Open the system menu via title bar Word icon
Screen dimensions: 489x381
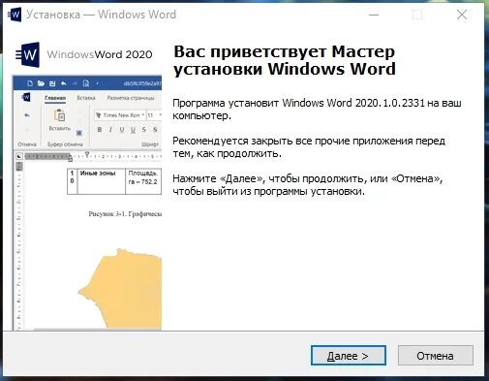[x=15, y=15]
